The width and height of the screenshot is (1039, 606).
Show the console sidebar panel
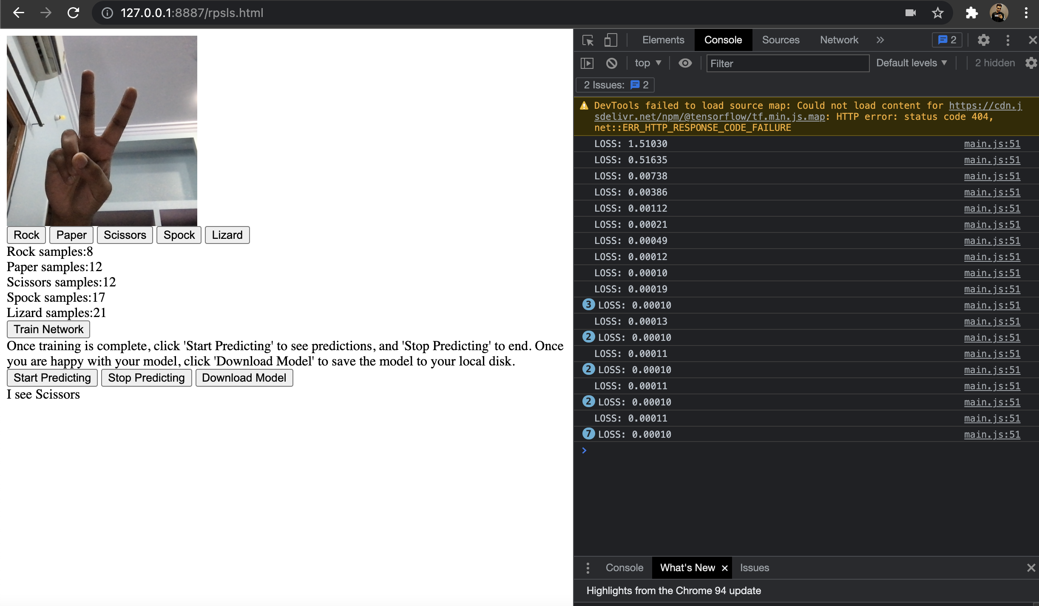point(587,62)
